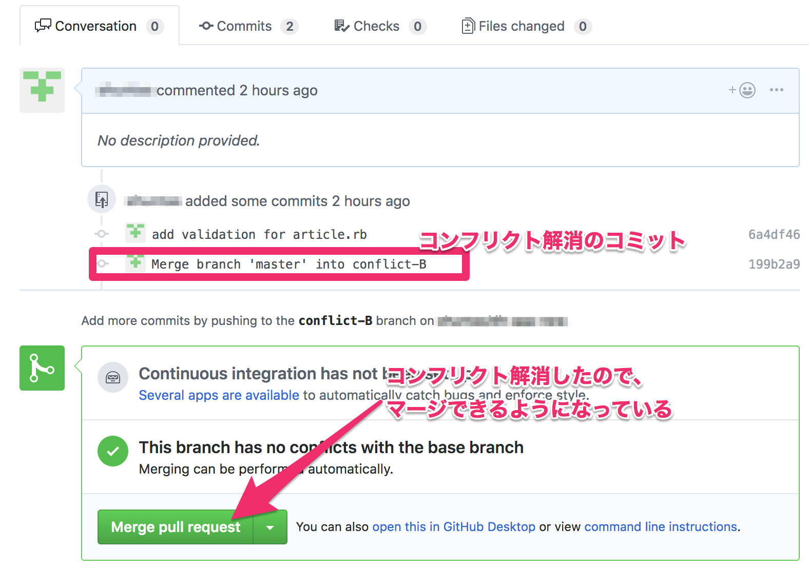Click the commits-pushed timeline icon

102,199
